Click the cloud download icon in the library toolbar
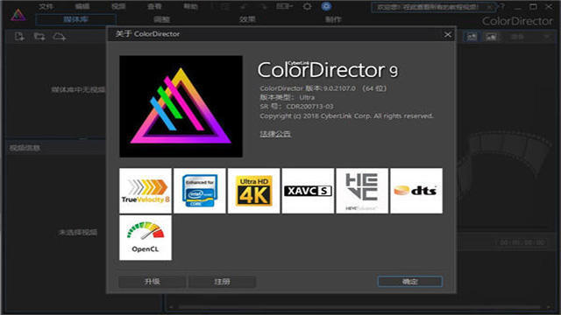This screenshot has width=561, height=315. click(x=59, y=37)
